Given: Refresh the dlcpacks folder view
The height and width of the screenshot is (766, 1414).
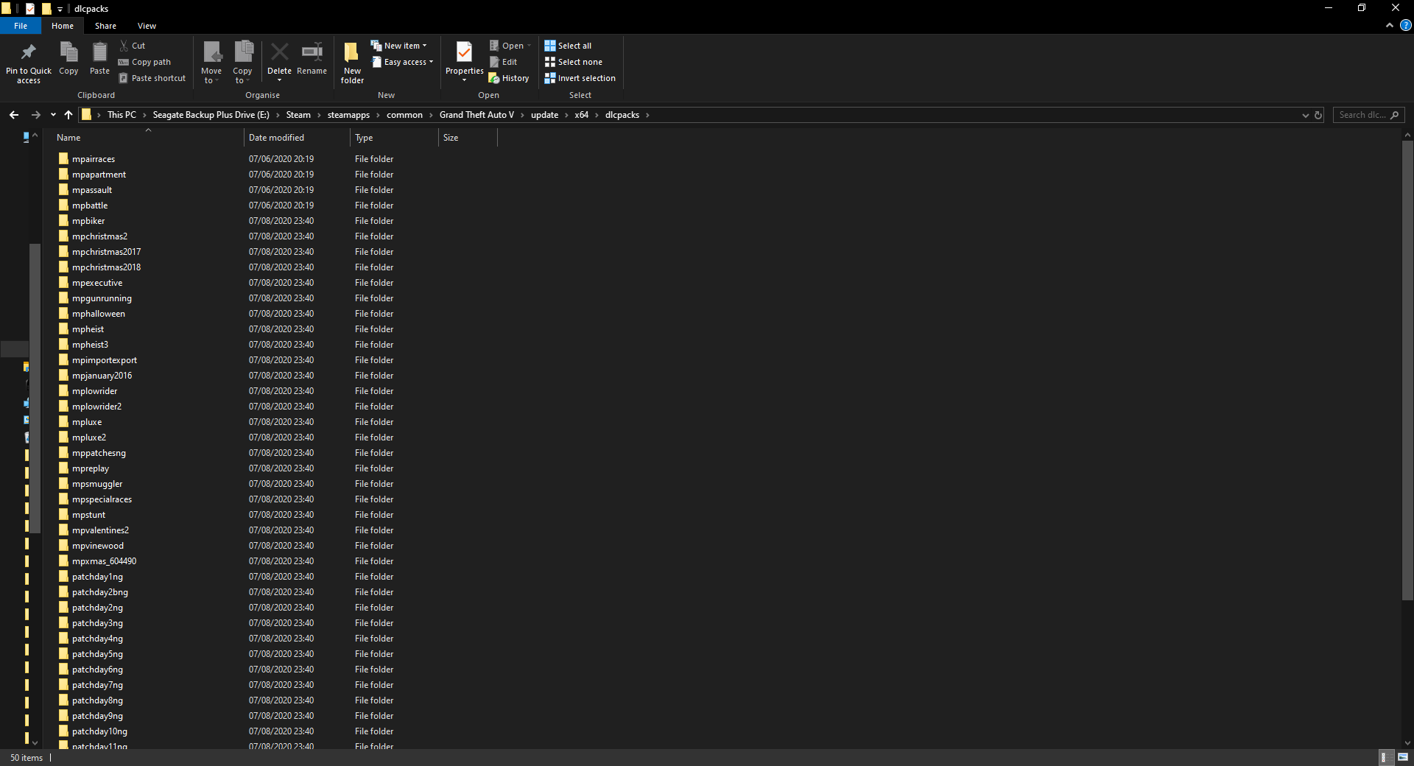Looking at the screenshot, I should click(x=1318, y=115).
